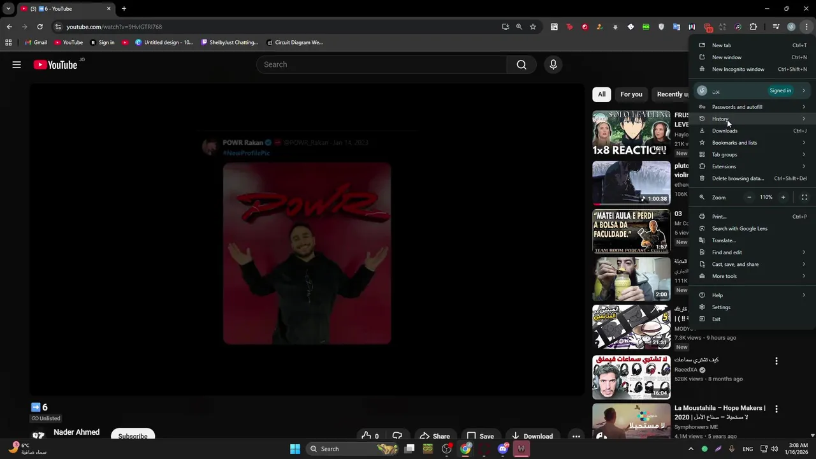Click the magnifier search button in YouTube

pos(521,64)
